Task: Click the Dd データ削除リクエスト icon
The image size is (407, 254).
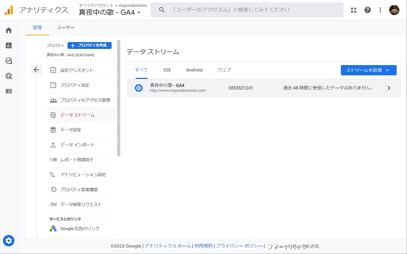Action: (53, 204)
